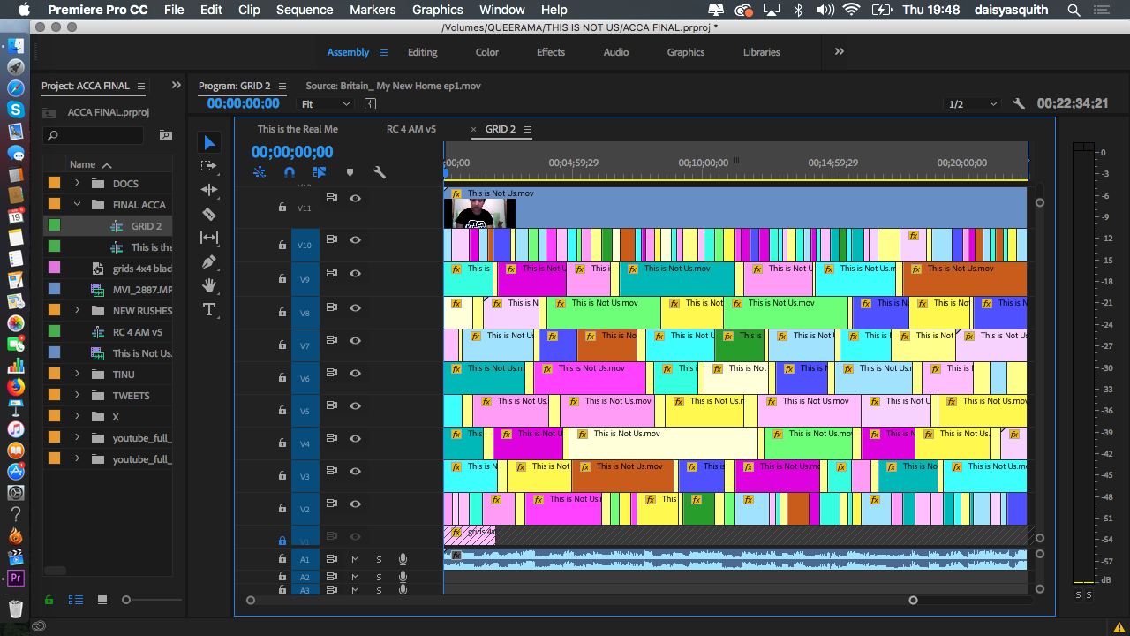Click insert sequences as nests icon
1130x636 pixels.
(260, 172)
